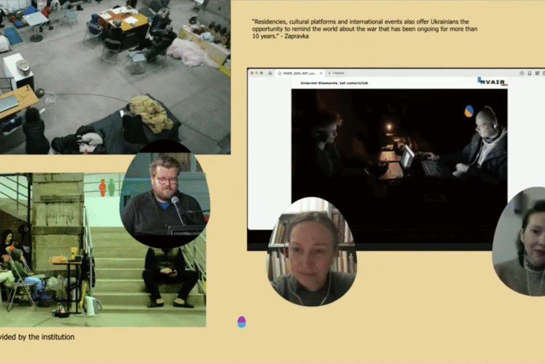Screen dimensions: 545x363
Task: Click the rightmost icon in the browser toolbar
Action: (x=538, y=73)
